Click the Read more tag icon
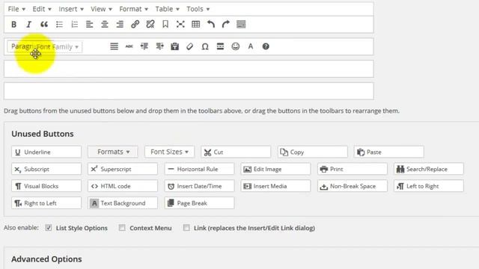Image resolution: width=479 pixels, height=269 pixels. [220, 46]
